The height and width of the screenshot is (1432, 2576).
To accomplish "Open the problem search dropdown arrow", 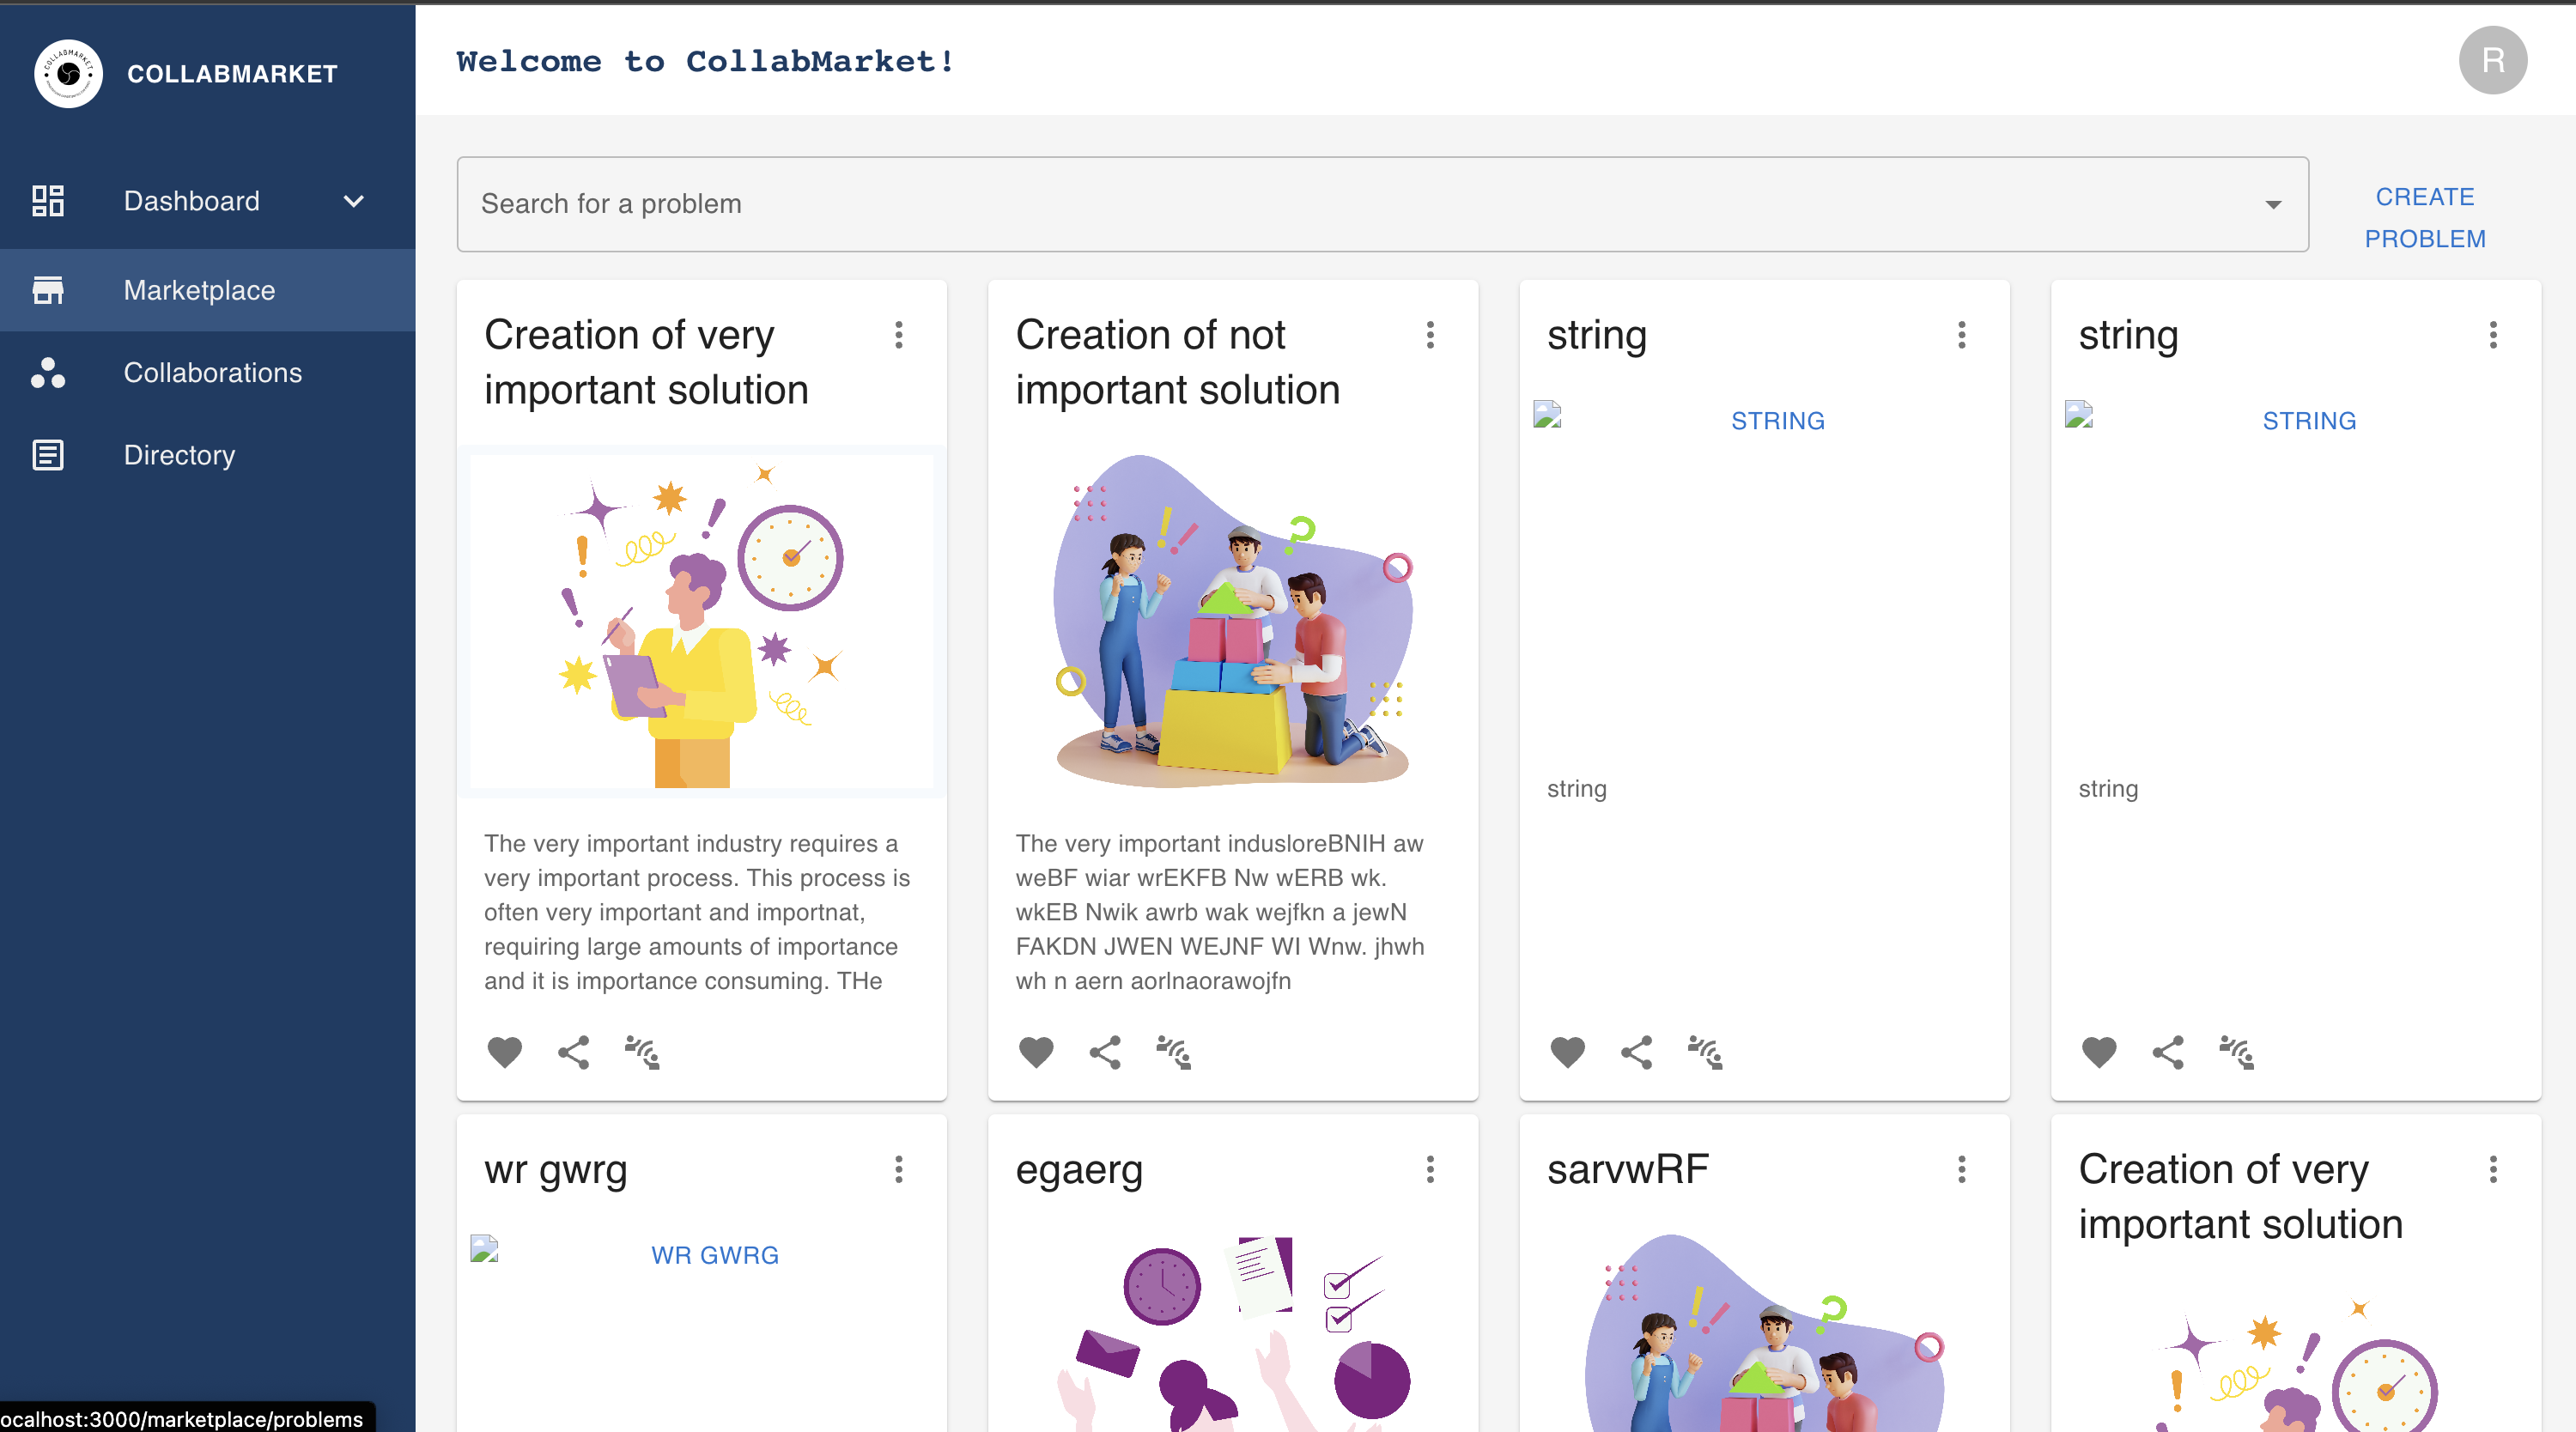I will pyautogui.click(x=2273, y=204).
